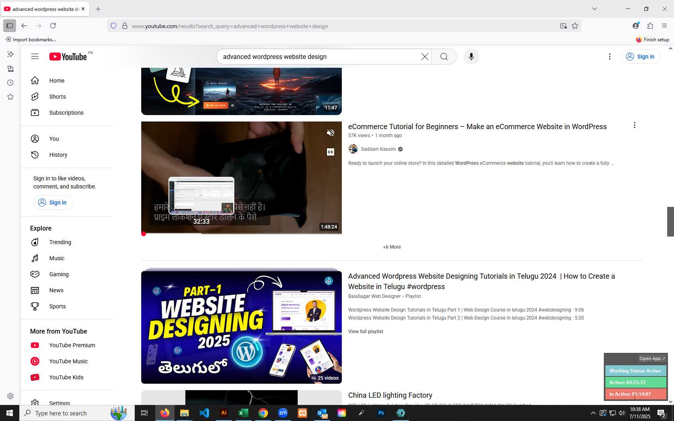Open Music under Explore
This screenshot has height=421, width=674.
click(x=67, y=258)
